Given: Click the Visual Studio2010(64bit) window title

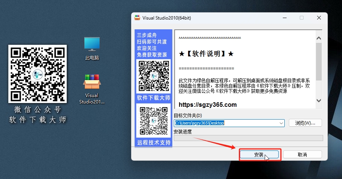Looking at the screenshot, I should 167,18.
